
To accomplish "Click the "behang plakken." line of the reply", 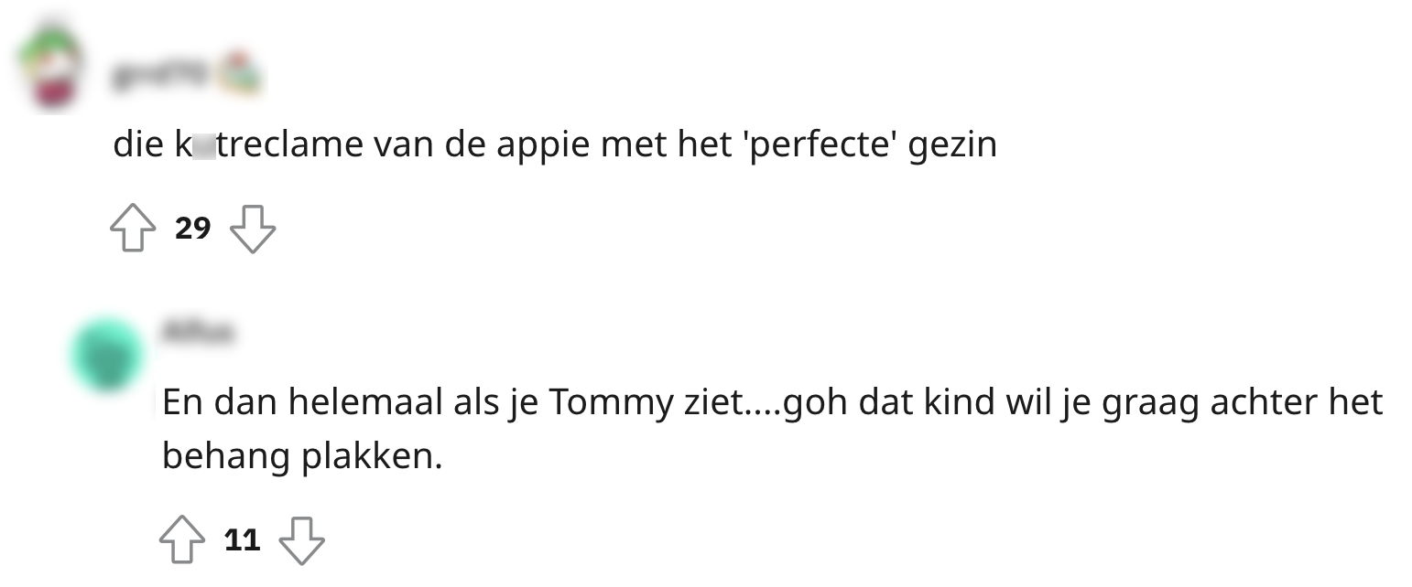I will 302,455.
